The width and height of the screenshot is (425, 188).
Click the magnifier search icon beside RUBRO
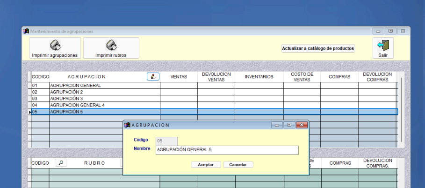[x=61, y=163]
